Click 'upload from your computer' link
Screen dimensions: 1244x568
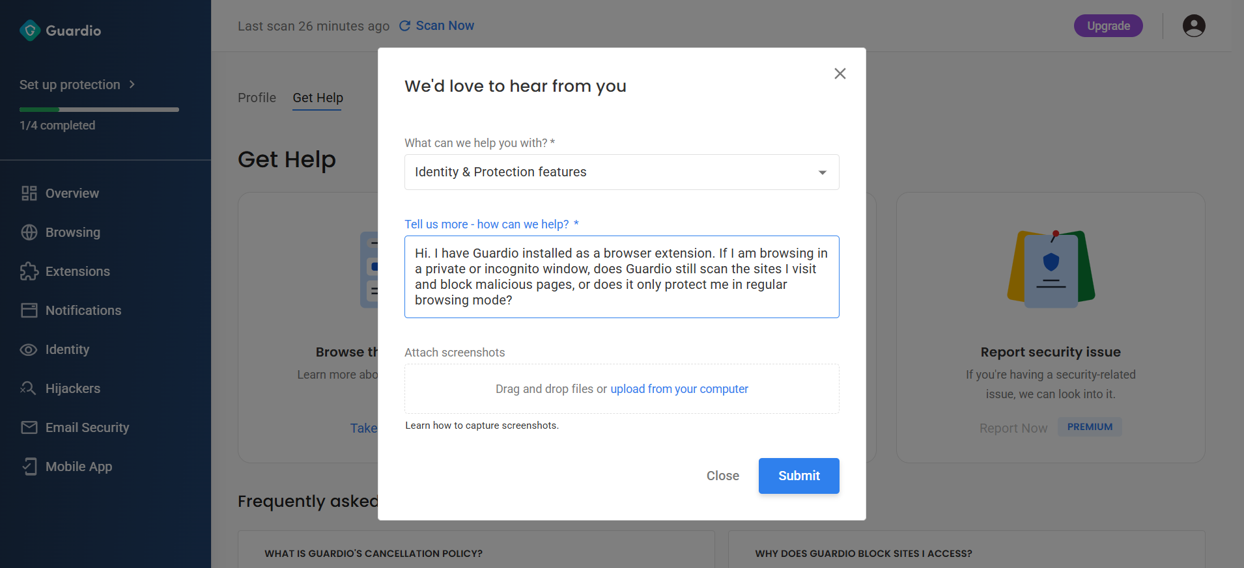679,389
